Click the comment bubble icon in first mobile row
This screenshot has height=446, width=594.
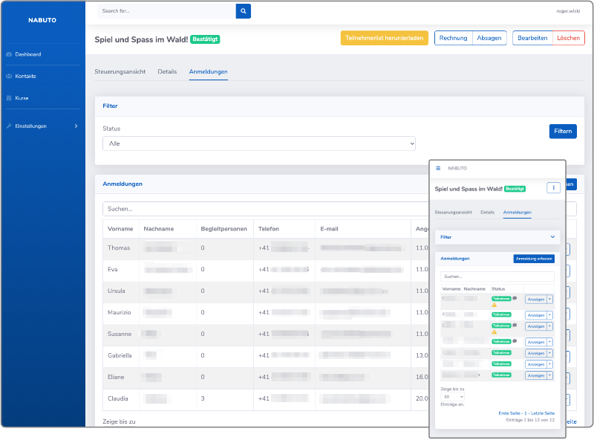[515, 298]
